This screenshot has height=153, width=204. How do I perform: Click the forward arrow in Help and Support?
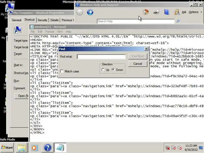click(90, 12)
